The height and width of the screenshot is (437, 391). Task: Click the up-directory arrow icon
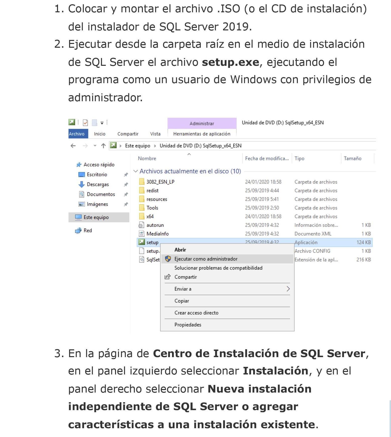click(103, 146)
